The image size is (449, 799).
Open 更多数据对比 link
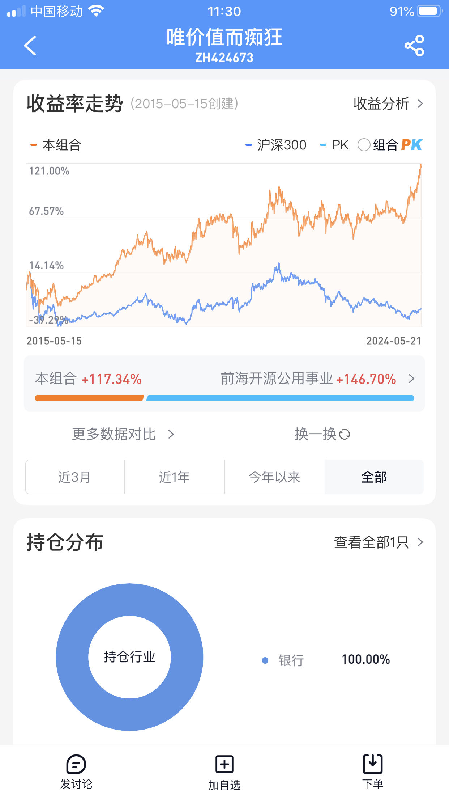click(123, 434)
